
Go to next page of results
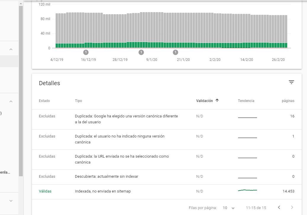pos(292,207)
